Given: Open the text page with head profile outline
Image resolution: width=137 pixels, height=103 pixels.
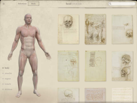Looking at the screenshot, I should [x=95, y=66].
